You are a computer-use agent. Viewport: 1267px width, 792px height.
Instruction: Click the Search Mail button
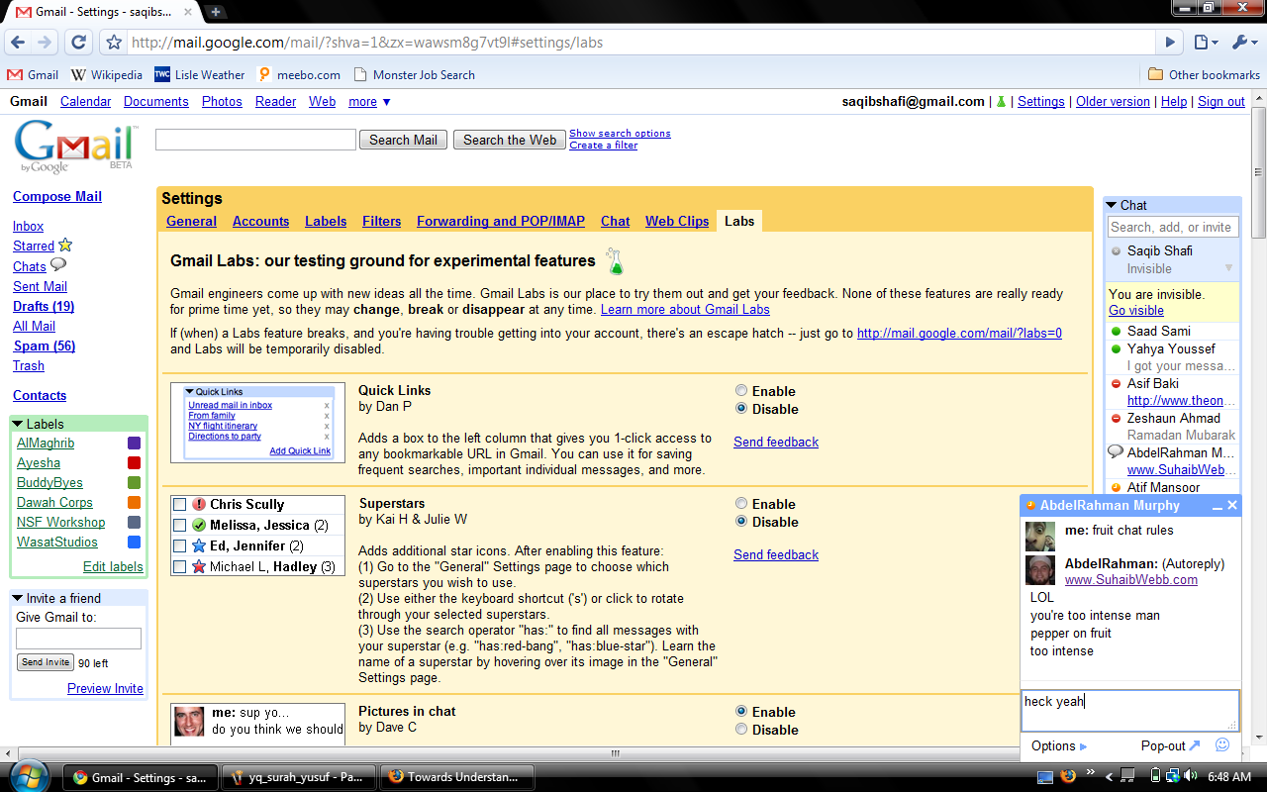coord(403,140)
